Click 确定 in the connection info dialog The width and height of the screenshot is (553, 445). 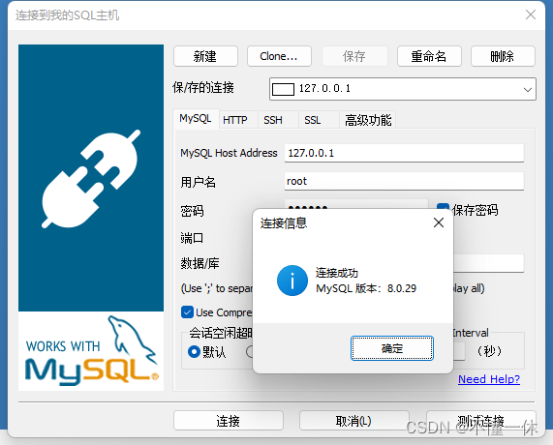click(x=392, y=348)
